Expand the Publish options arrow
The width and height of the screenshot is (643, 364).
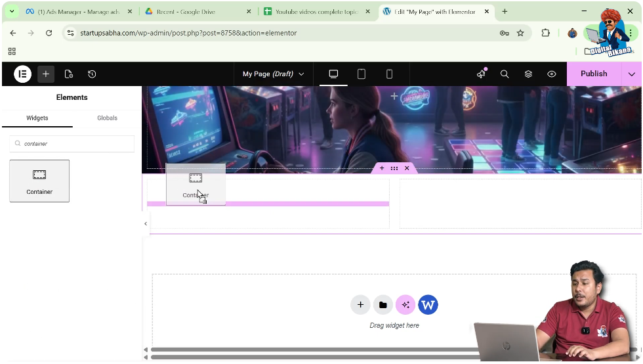[632, 74]
